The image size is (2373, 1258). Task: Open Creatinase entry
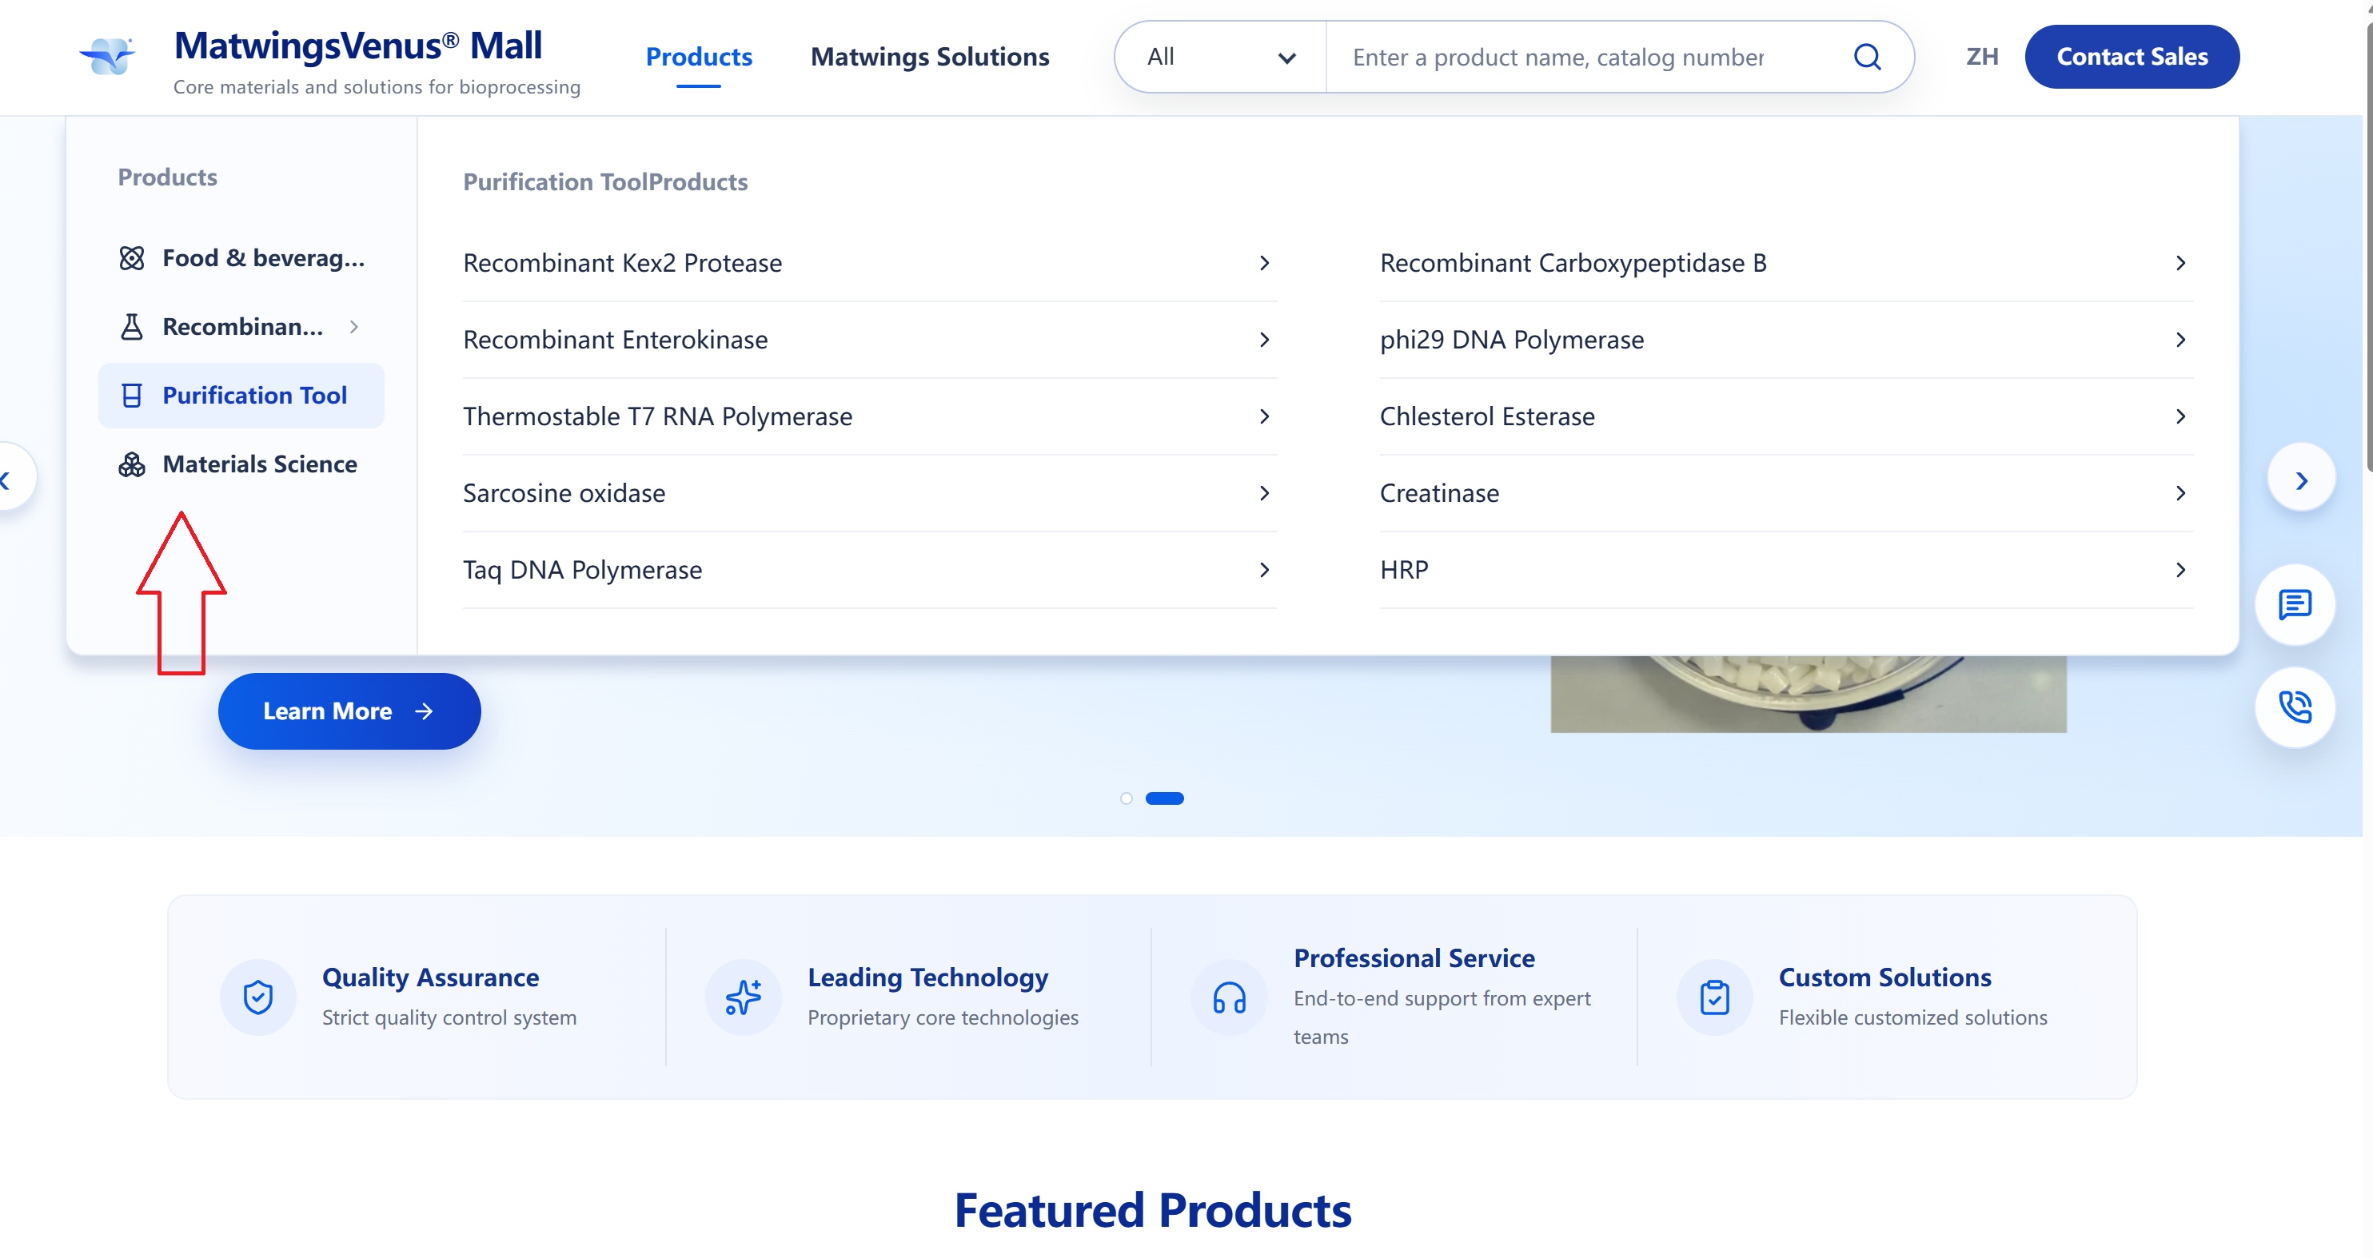(x=1785, y=494)
